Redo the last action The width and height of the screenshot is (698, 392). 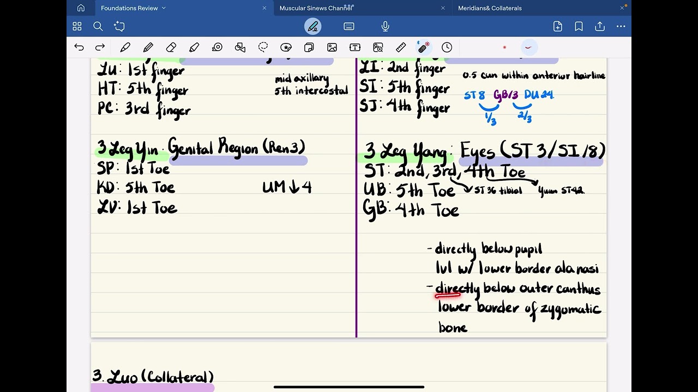click(100, 47)
